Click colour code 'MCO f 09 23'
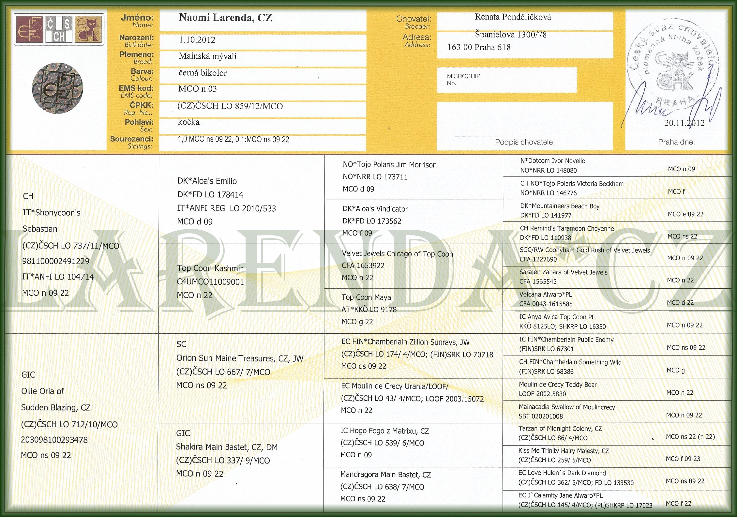 point(683,459)
